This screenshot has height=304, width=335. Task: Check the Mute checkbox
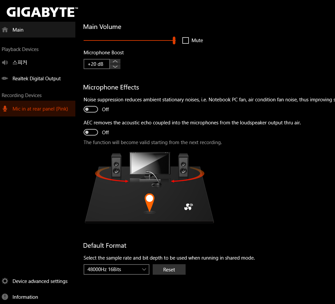(186, 40)
